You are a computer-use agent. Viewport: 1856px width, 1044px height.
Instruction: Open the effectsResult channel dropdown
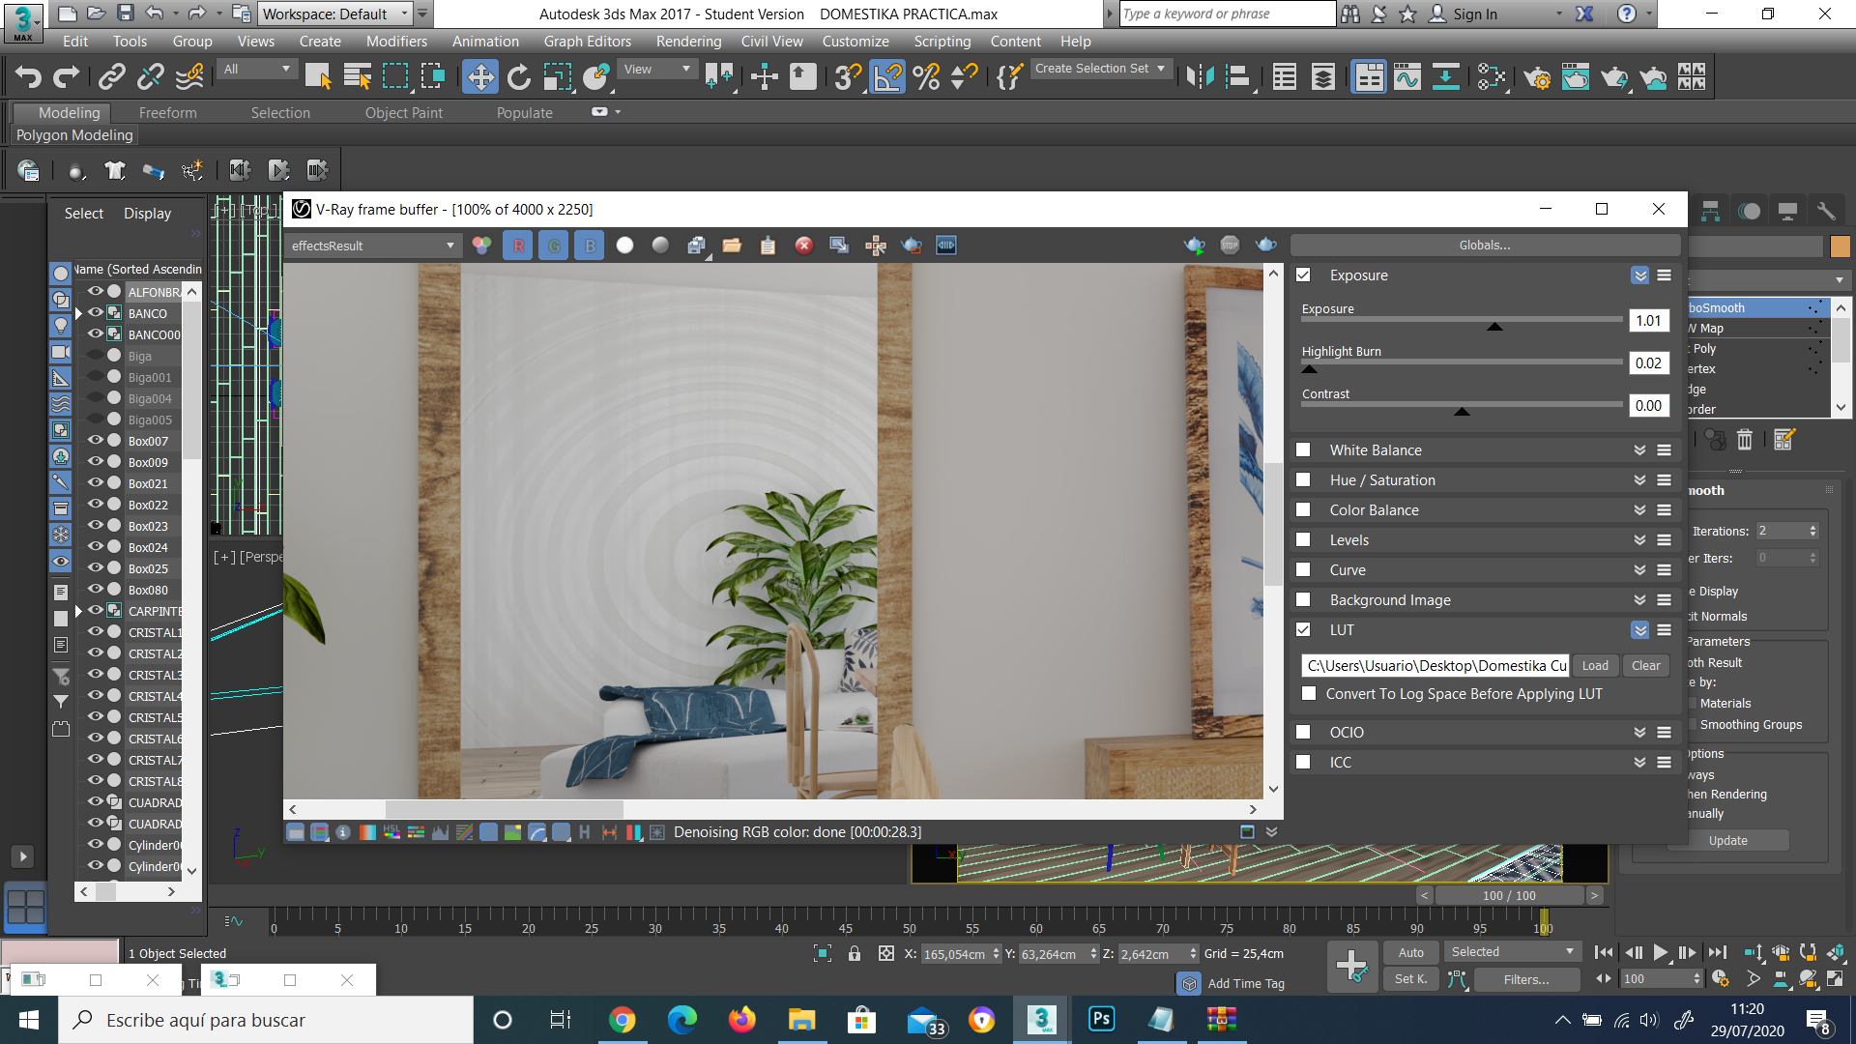(x=372, y=246)
